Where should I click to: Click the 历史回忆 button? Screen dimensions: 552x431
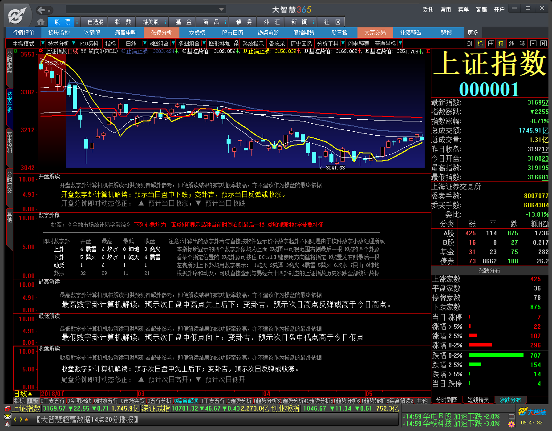301,44
